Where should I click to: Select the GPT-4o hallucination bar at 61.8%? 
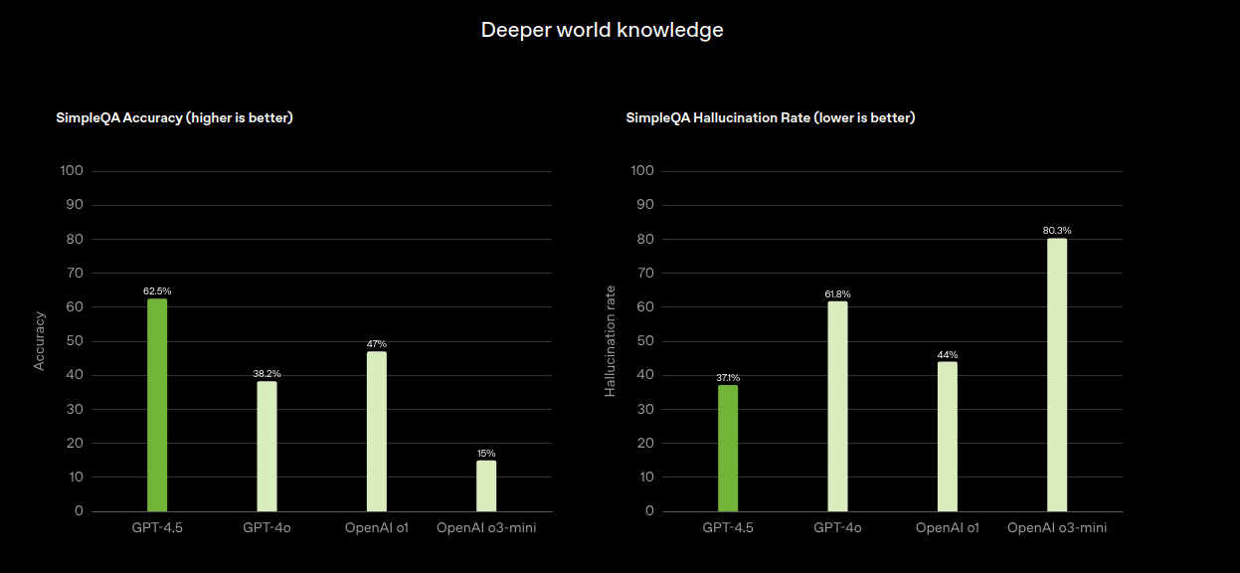837,406
